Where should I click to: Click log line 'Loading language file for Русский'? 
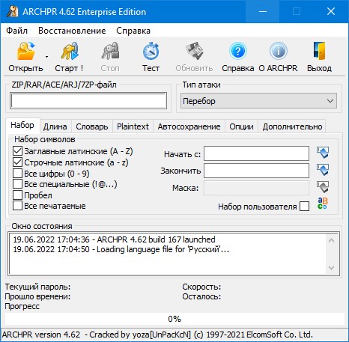[x=121, y=249]
